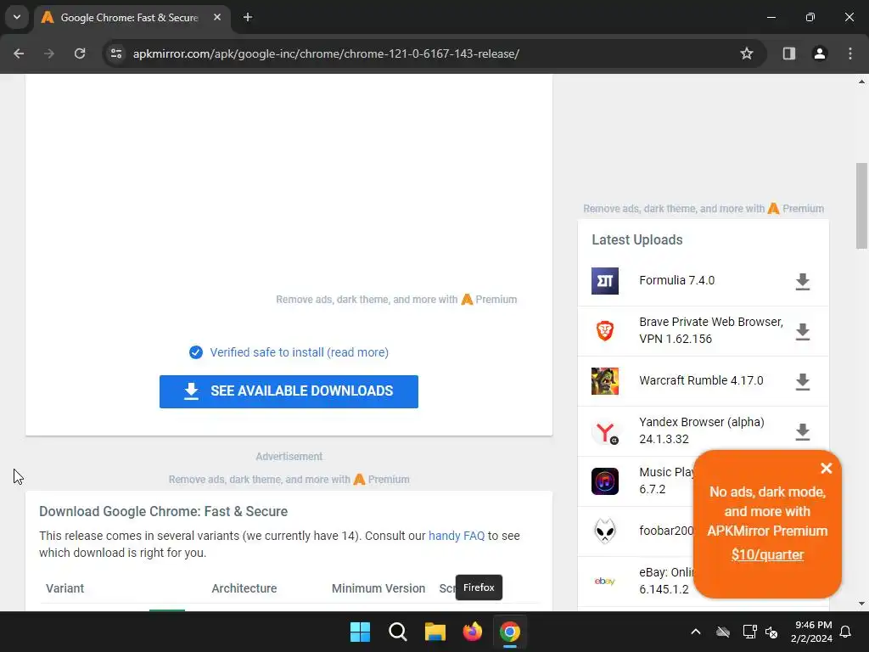869x652 pixels.
Task: Click the Chrome taskbar icon
Action: pyautogui.click(x=510, y=632)
